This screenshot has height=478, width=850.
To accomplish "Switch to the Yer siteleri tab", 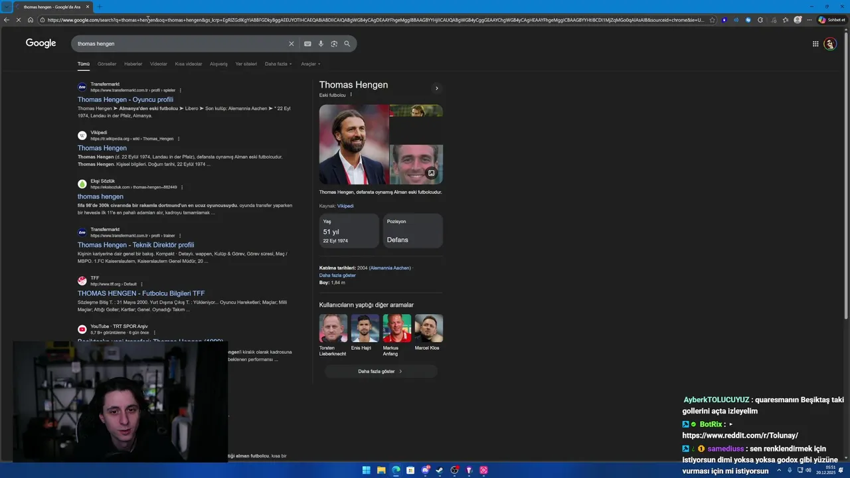I will coord(246,64).
